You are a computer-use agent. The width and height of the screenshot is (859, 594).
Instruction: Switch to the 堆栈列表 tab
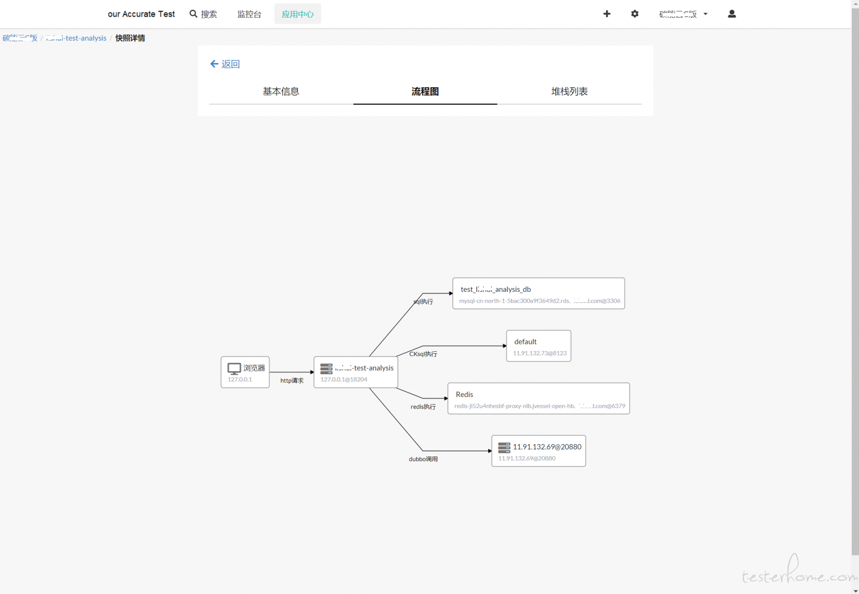coord(569,92)
